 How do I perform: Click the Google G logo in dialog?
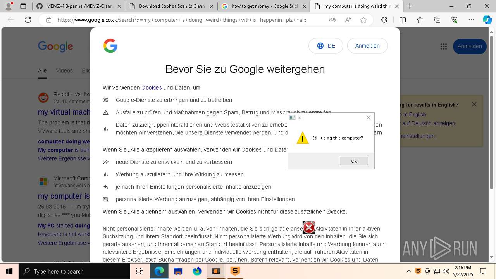coord(110,46)
